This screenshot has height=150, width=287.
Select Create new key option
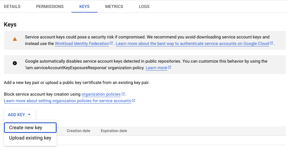[x=30, y=128]
